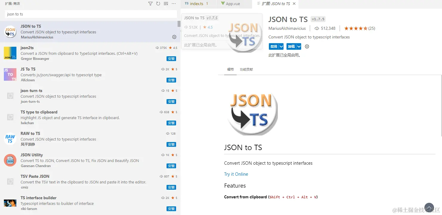The width and height of the screenshot is (442, 215).
Task: Click the star rating (25) in header
Action: pos(360,29)
